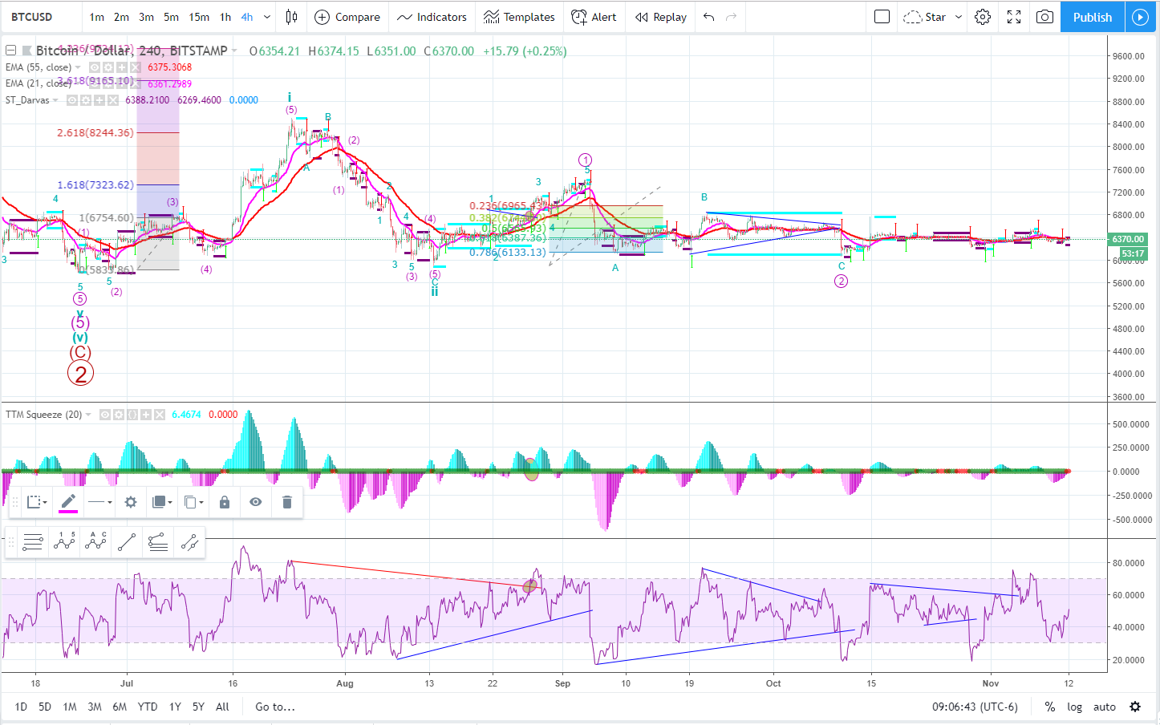
Task: Open drawing template selector in floating toolbar
Action: tap(37, 502)
